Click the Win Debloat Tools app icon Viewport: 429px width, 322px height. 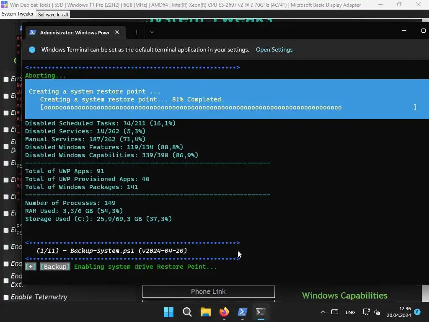tap(4, 5)
